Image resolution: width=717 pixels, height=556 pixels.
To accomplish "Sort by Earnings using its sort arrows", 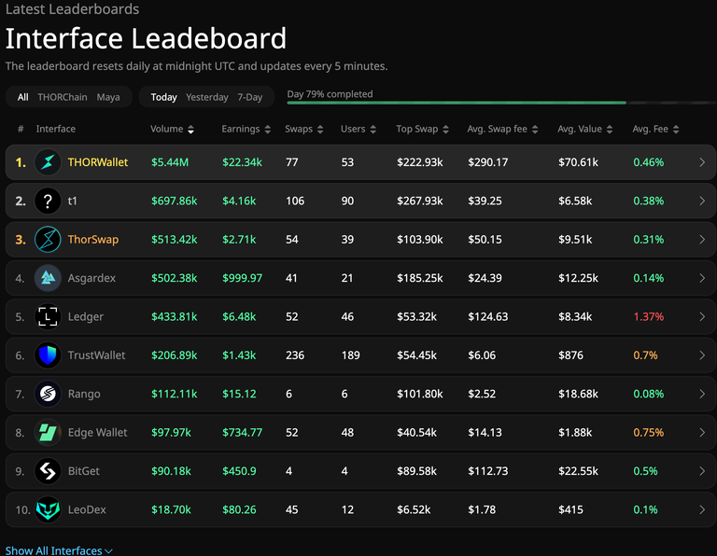I will (268, 130).
